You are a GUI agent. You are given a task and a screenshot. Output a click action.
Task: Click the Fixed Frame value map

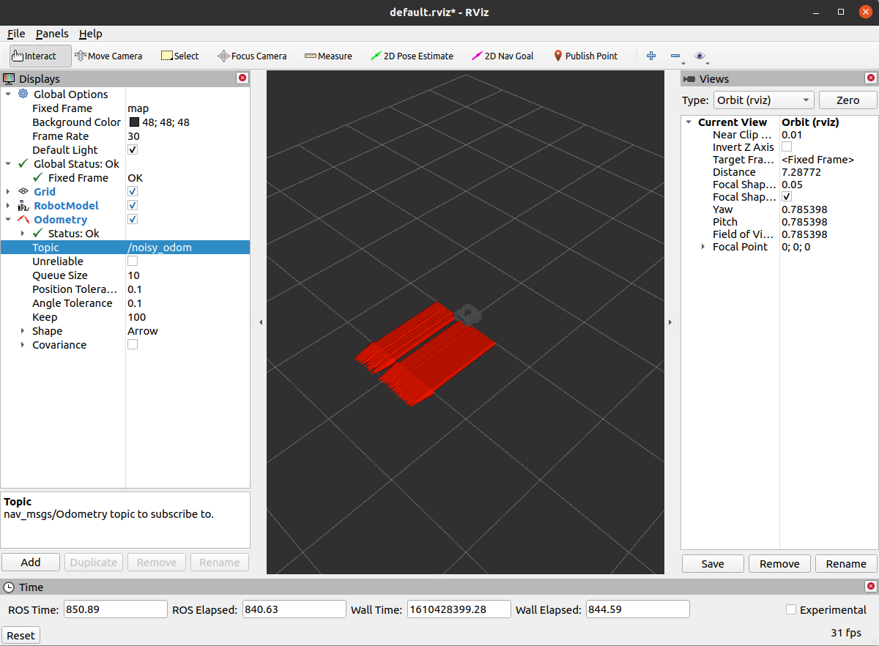138,108
